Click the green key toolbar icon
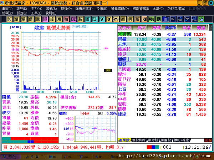 (x=201, y=19)
